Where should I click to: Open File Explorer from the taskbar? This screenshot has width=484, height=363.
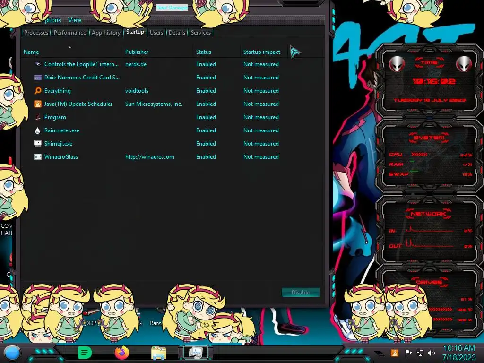tap(159, 354)
